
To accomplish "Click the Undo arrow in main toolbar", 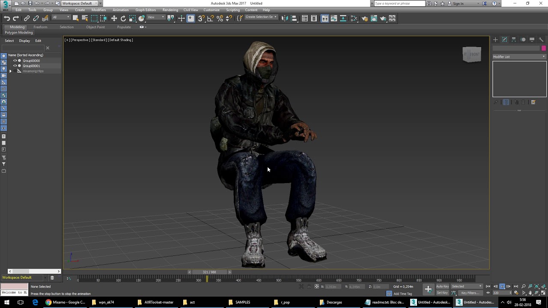I will click(x=7, y=18).
